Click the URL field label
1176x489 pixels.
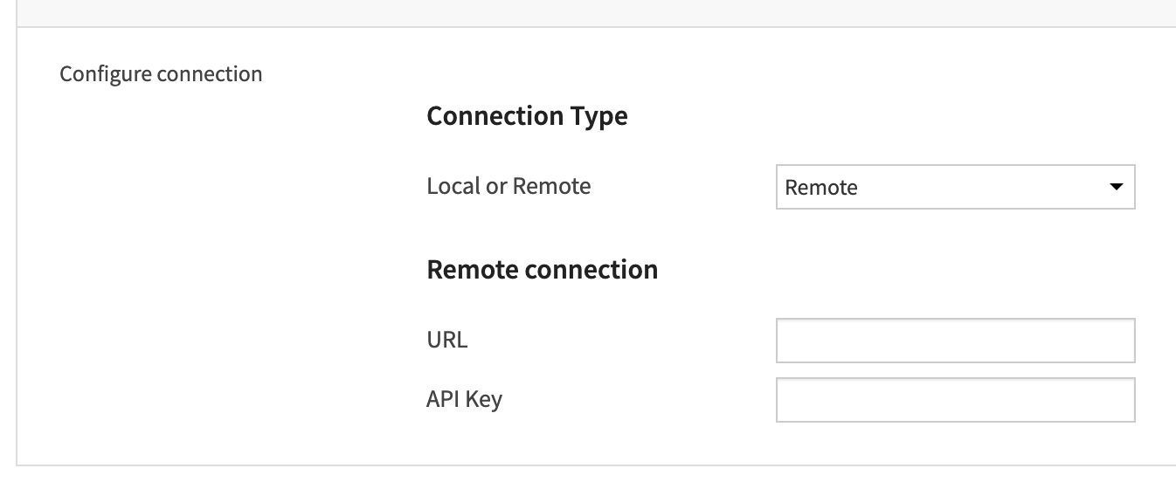point(447,340)
